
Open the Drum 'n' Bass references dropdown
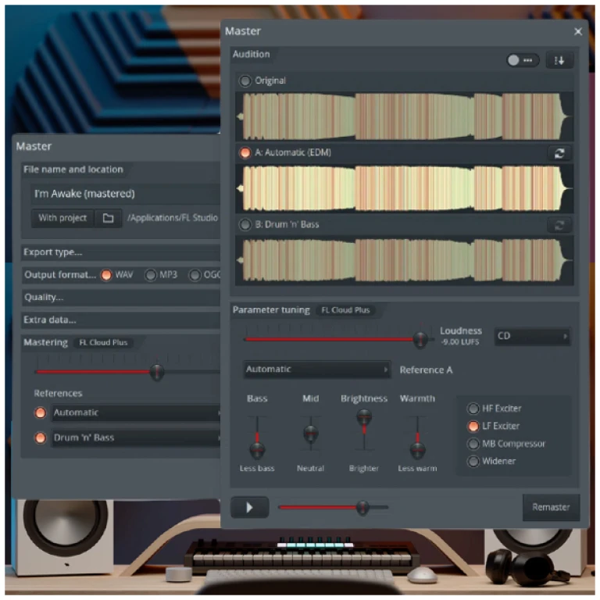pos(136,437)
